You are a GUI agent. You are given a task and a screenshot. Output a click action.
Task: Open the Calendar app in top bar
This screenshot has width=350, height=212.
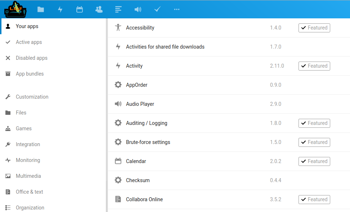(x=80, y=9)
